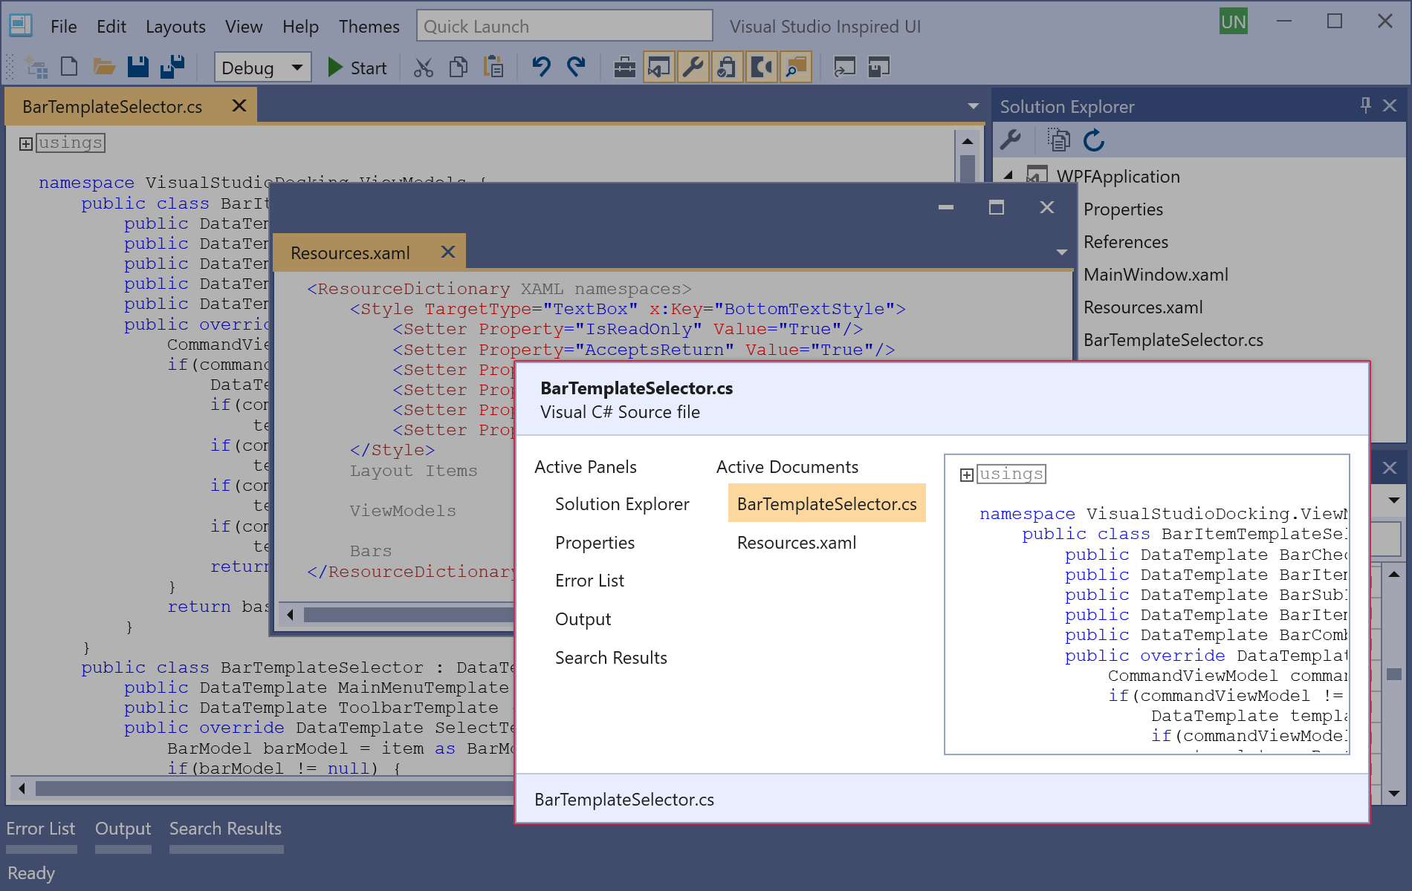The image size is (1412, 891).
Task: Expand the collapsed usings region
Action: point(26,143)
